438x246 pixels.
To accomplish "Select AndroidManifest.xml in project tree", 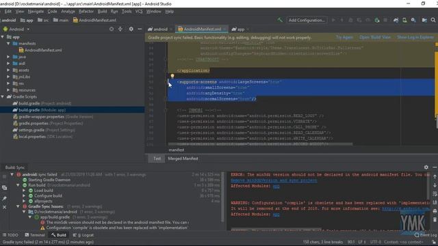I will 40,50.
